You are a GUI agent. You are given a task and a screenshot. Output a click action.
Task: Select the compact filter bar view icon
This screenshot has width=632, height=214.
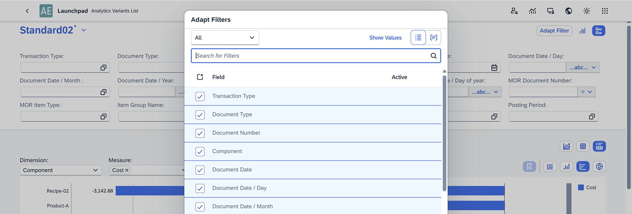[599, 31]
